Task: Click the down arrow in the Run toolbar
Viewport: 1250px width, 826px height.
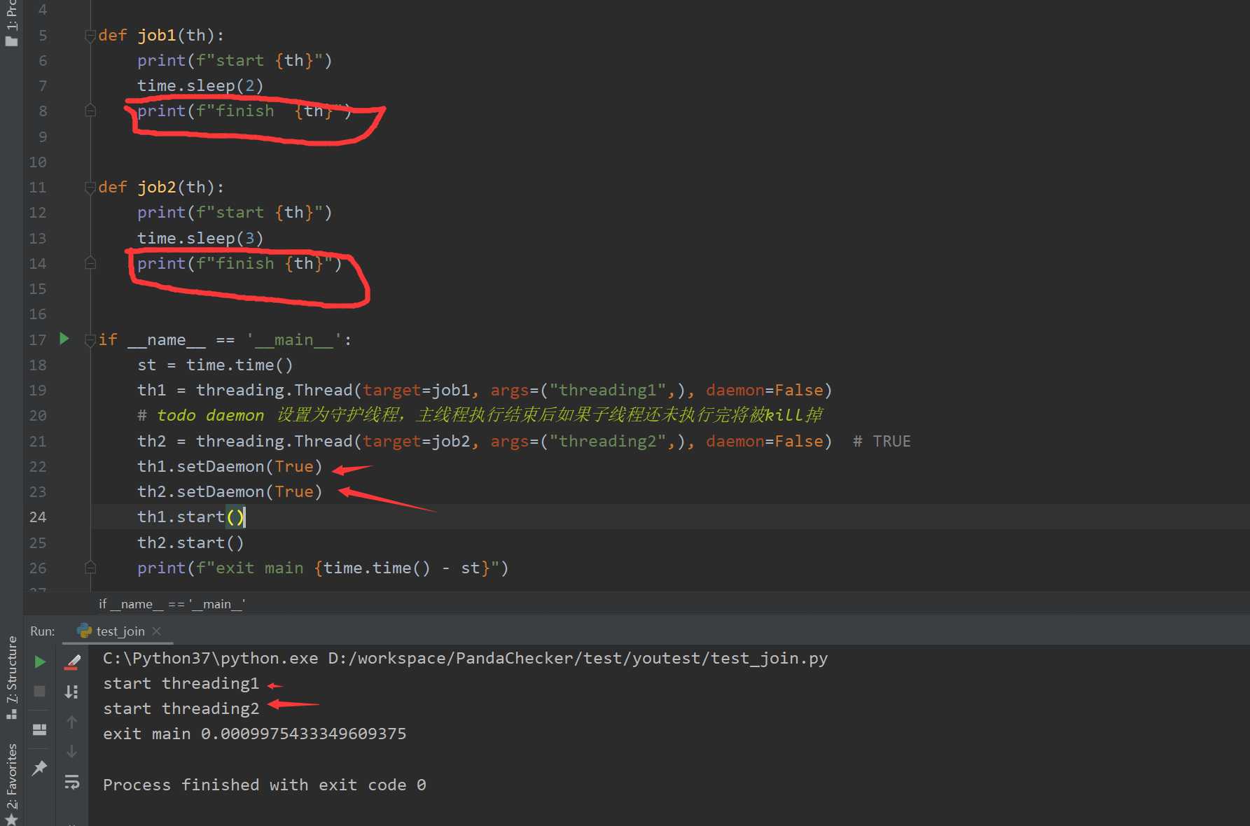Action: click(71, 751)
